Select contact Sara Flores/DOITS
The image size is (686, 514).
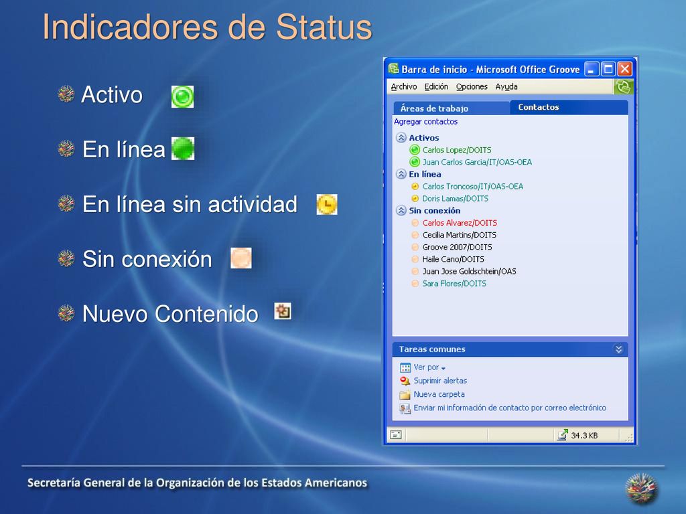pos(454,284)
